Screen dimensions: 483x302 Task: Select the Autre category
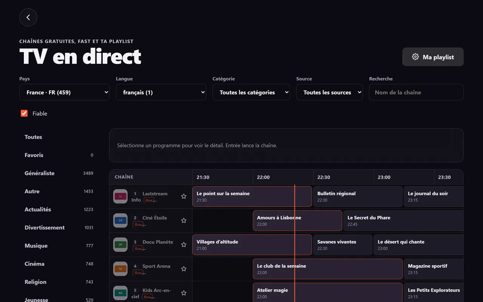[59, 191]
